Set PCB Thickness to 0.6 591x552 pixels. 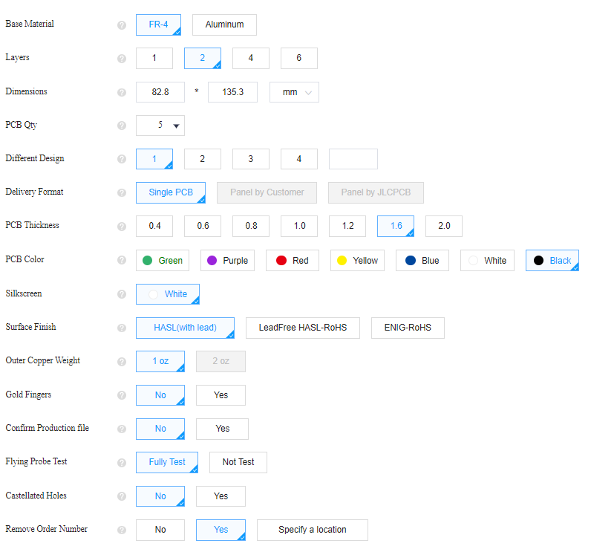pyautogui.click(x=203, y=227)
